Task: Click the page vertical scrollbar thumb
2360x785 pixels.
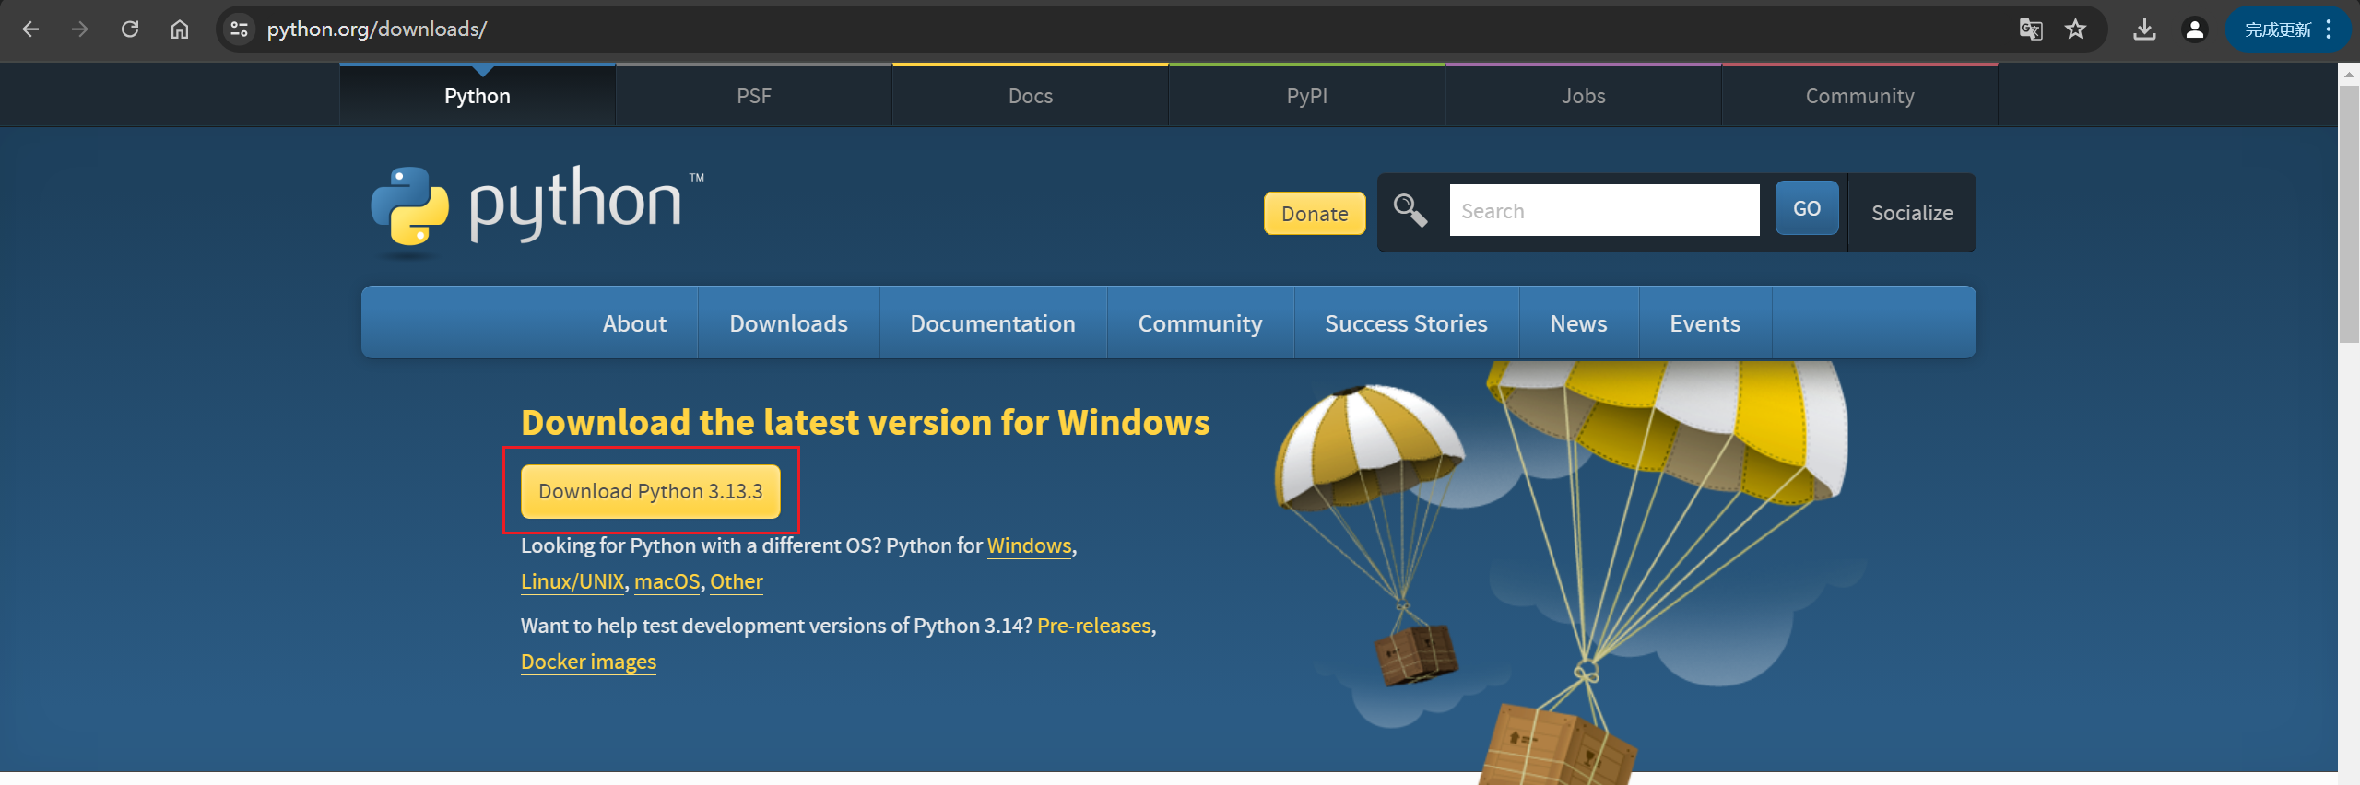Action: tap(2349, 214)
